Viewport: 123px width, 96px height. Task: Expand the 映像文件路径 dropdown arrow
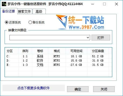click(x=88, y=38)
